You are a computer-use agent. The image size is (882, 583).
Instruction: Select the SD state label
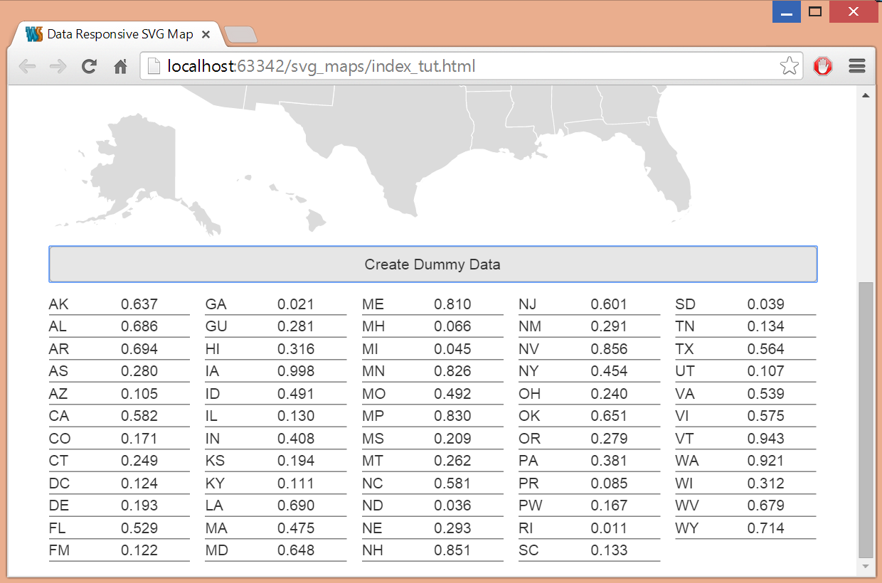point(686,304)
